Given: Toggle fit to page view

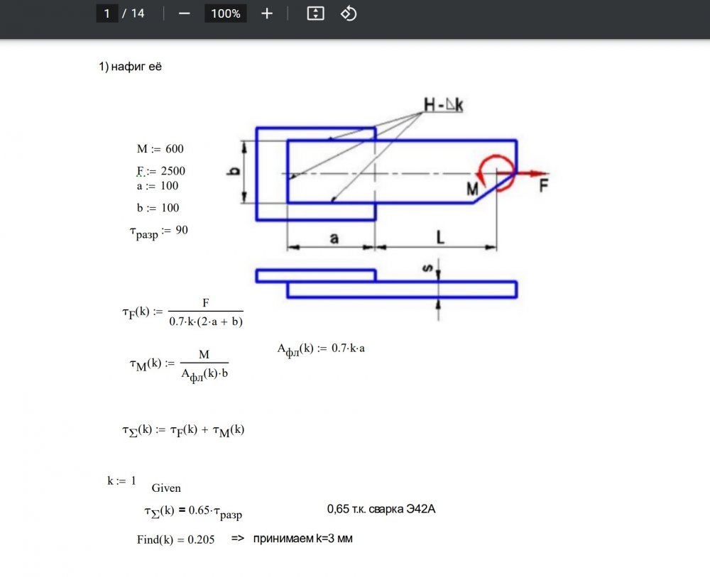Looking at the screenshot, I should click(315, 13).
